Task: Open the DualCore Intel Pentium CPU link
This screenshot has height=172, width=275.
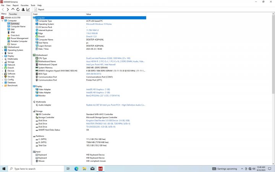Action: coord(108,58)
